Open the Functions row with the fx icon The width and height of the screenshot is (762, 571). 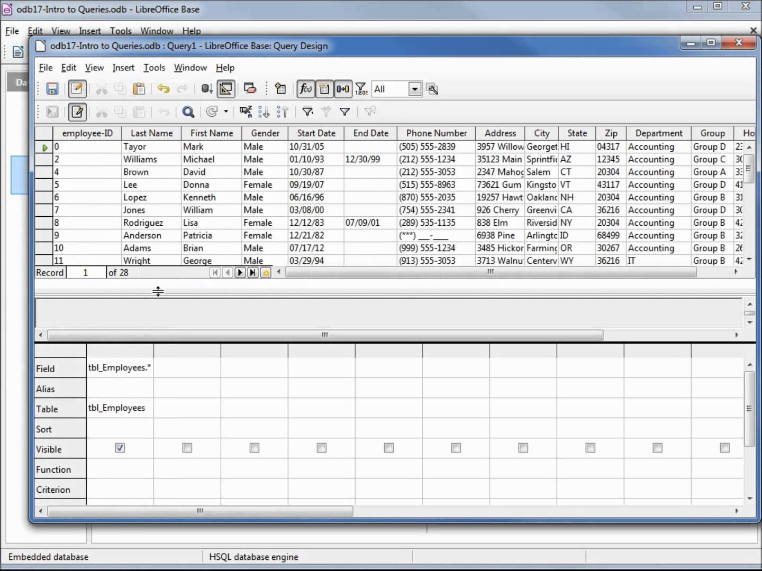(305, 89)
